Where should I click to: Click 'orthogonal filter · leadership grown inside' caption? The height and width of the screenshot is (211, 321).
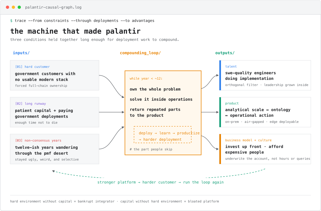(x=267, y=85)
